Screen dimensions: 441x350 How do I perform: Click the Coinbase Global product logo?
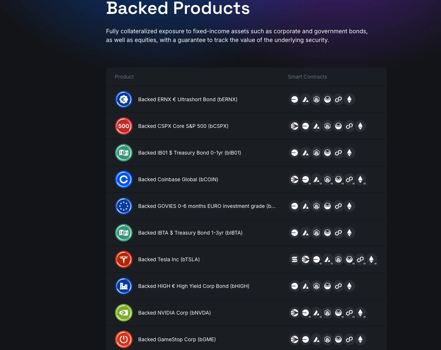(x=124, y=179)
